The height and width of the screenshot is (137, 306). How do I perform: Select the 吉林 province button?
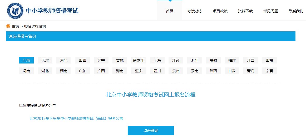(x=120, y=60)
